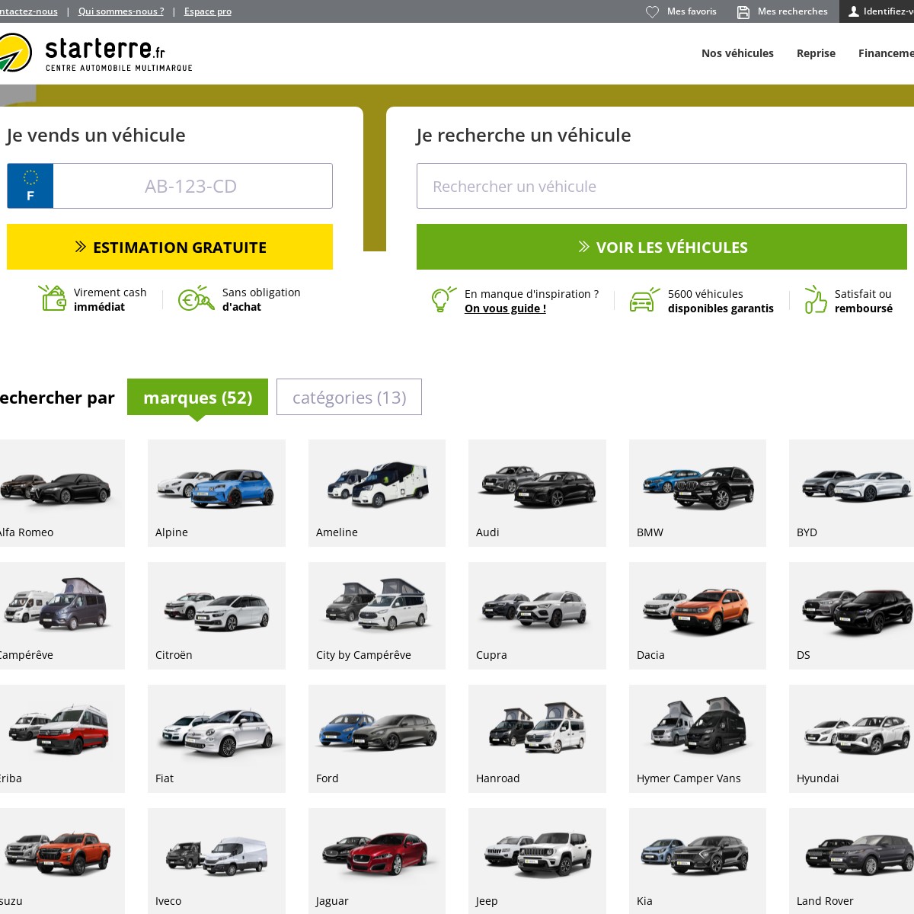Select the Ford brand tile
Viewport: 914px width, 914px height.
point(377,739)
